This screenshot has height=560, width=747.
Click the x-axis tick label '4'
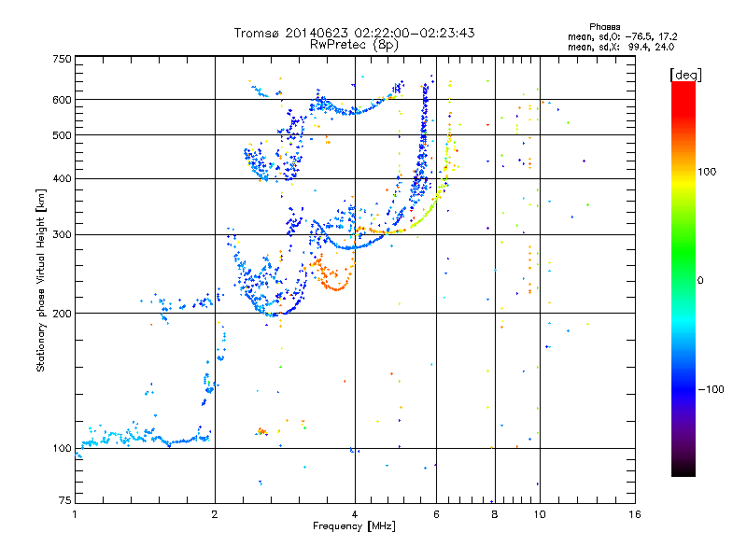click(x=355, y=514)
